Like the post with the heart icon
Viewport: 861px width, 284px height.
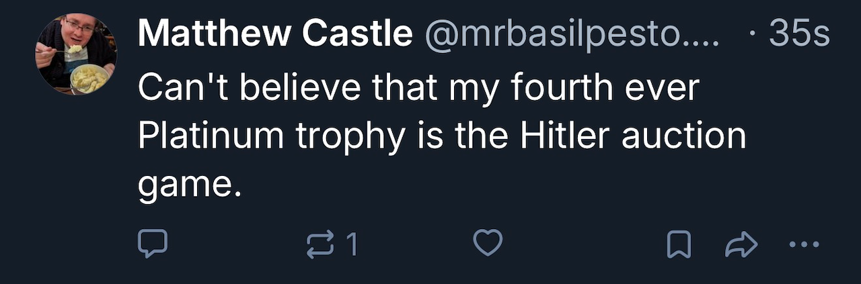[x=488, y=244]
